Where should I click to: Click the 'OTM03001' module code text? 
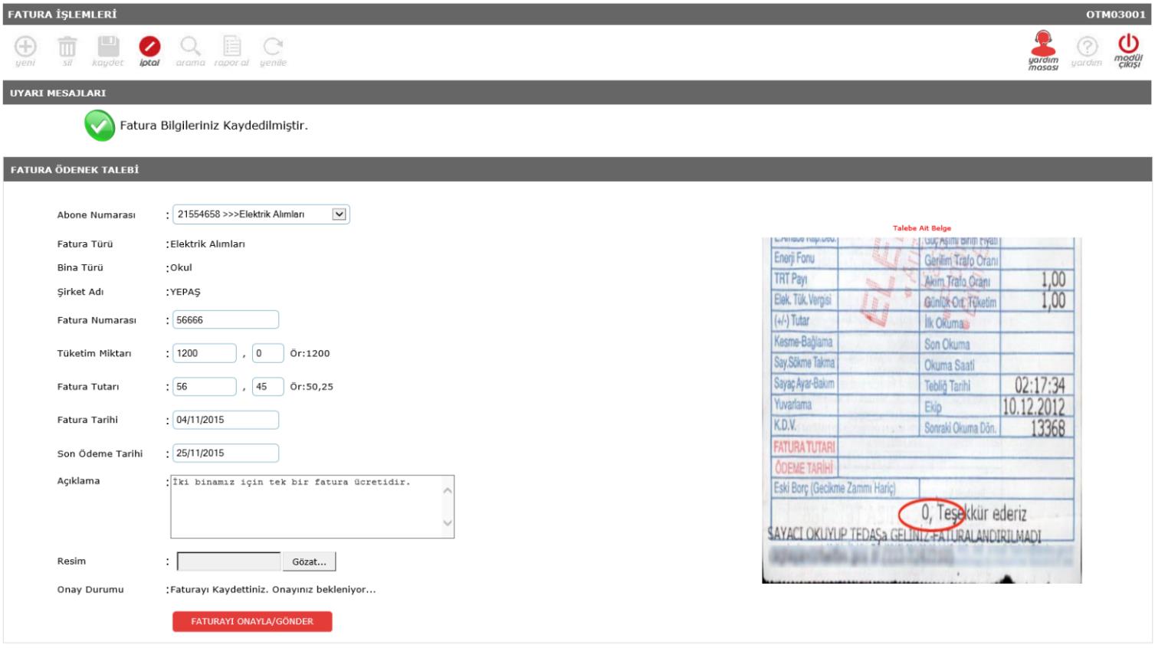[1115, 15]
